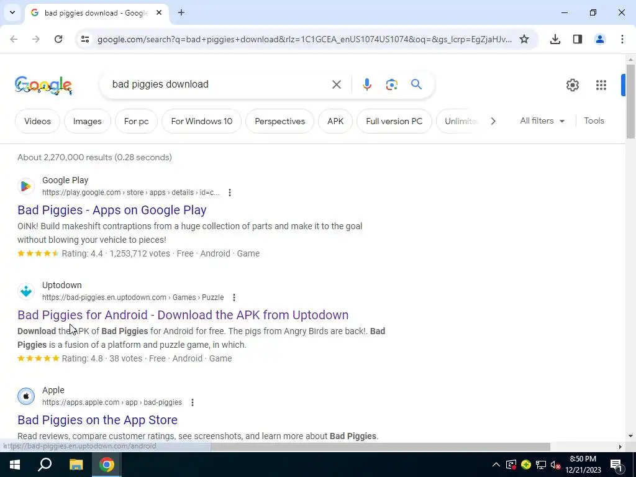The image size is (636, 477).
Task: Click the Chrome taskbar icon
Action: coord(106,465)
